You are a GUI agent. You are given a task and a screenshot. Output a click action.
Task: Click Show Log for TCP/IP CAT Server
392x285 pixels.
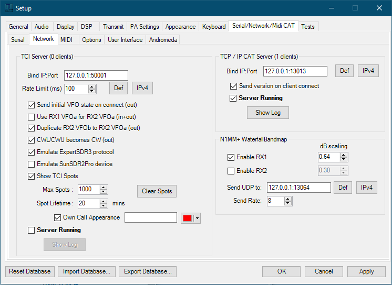268,113
